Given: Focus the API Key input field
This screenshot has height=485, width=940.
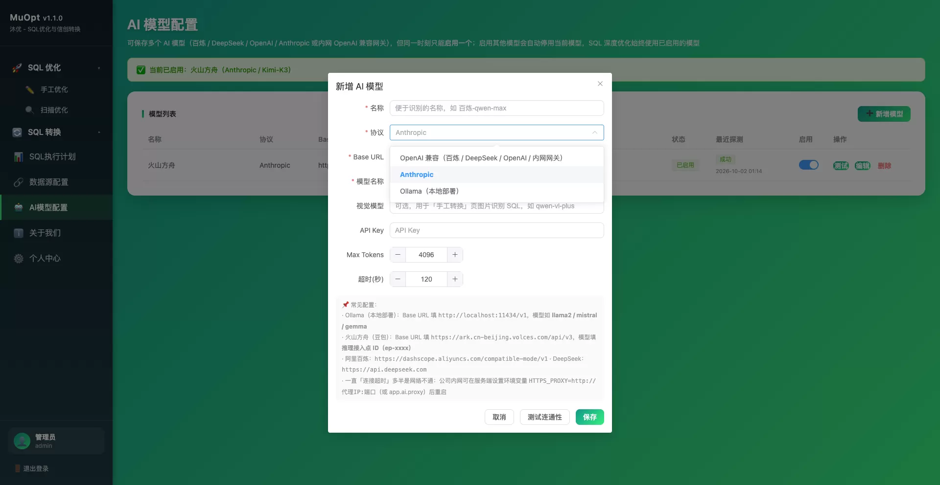Looking at the screenshot, I should [x=496, y=230].
